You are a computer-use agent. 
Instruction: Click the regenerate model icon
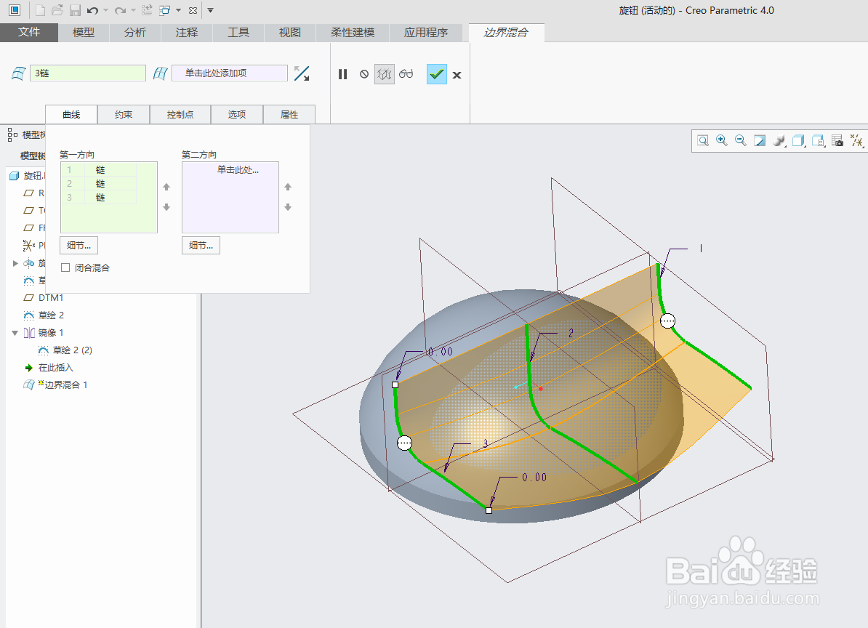147,10
